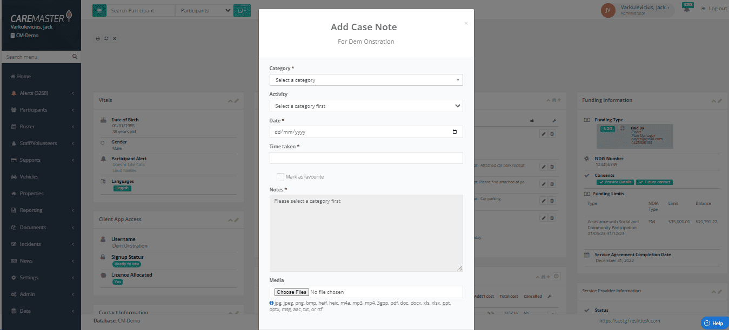Toggle the Future contact consent badge
This screenshot has width=729, height=330.
pos(654,182)
